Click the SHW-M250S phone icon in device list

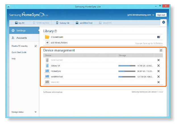pyautogui.click(x=47, y=60)
